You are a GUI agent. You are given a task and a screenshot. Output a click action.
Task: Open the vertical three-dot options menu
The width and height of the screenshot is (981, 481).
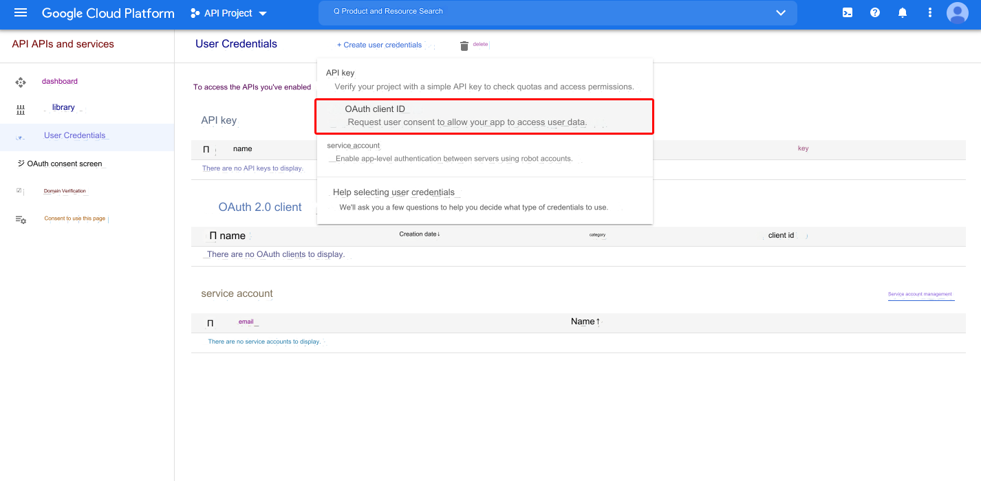[x=930, y=12]
